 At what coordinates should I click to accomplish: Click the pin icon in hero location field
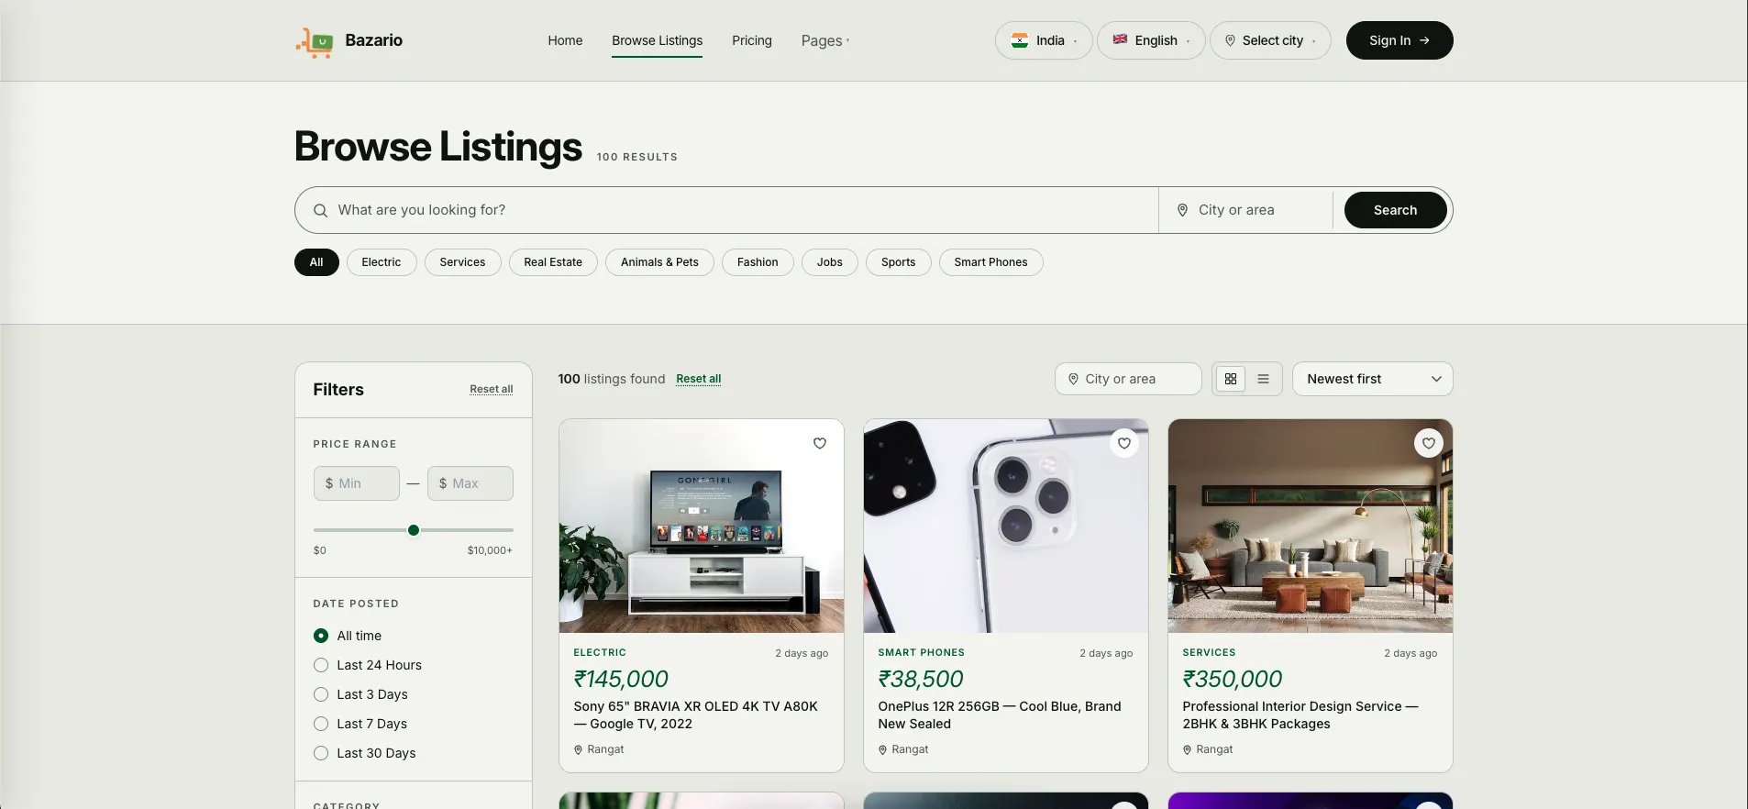(1182, 210)
